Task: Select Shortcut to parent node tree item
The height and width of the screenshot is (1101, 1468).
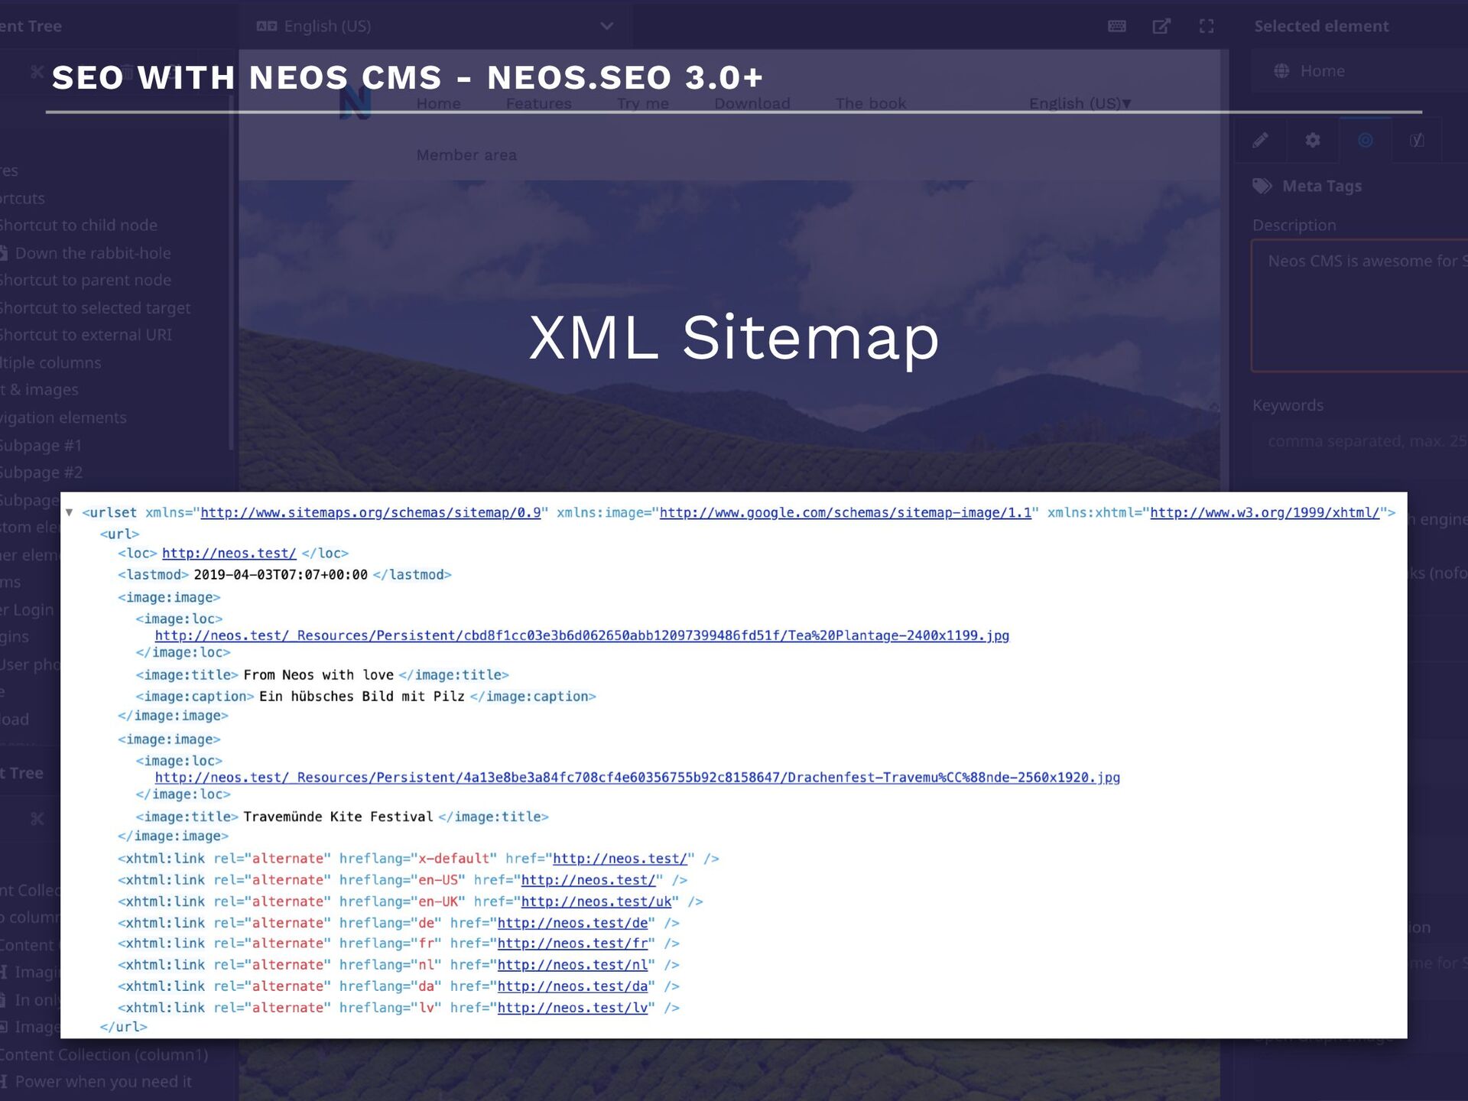Action: pos(85,281)
